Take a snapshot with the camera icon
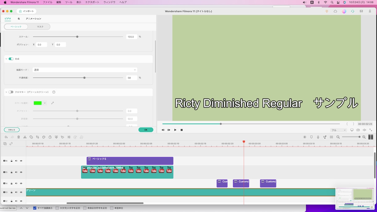 tap(358, 130)
